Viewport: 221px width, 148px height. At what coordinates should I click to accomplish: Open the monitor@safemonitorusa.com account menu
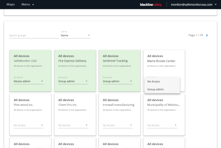click(x=194, y=5)
